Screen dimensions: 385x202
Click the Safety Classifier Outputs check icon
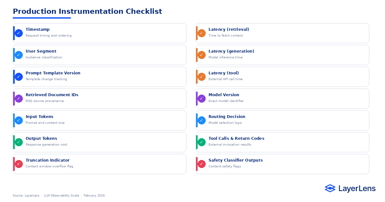click(x=201, y=164)
